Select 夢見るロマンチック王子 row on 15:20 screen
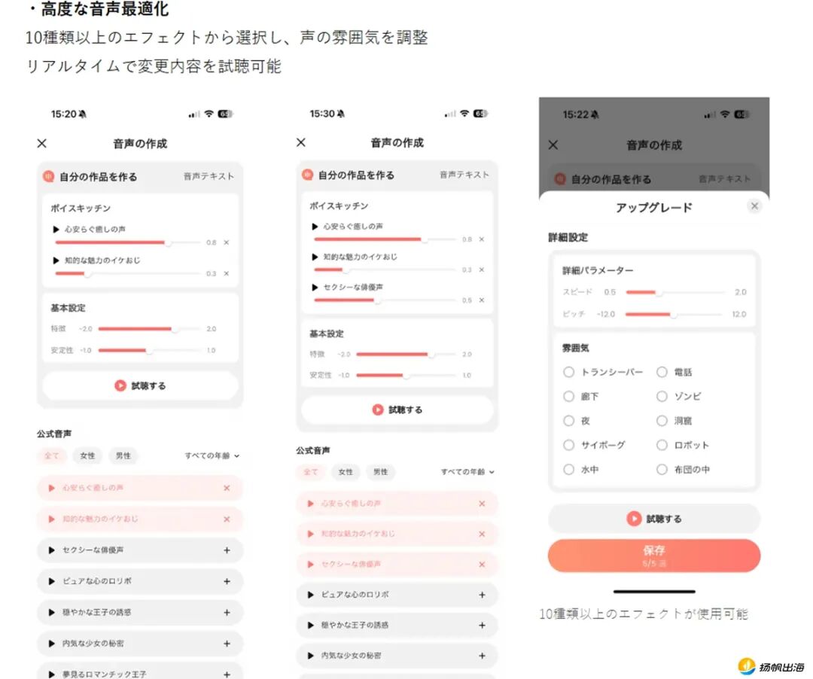813x679 pixels. [140, 671]
